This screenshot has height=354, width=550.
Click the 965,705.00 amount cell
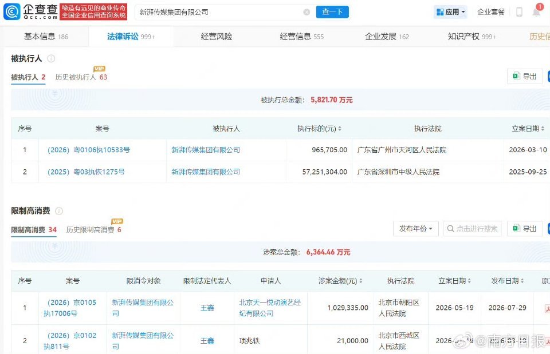[x=329, y=150]
